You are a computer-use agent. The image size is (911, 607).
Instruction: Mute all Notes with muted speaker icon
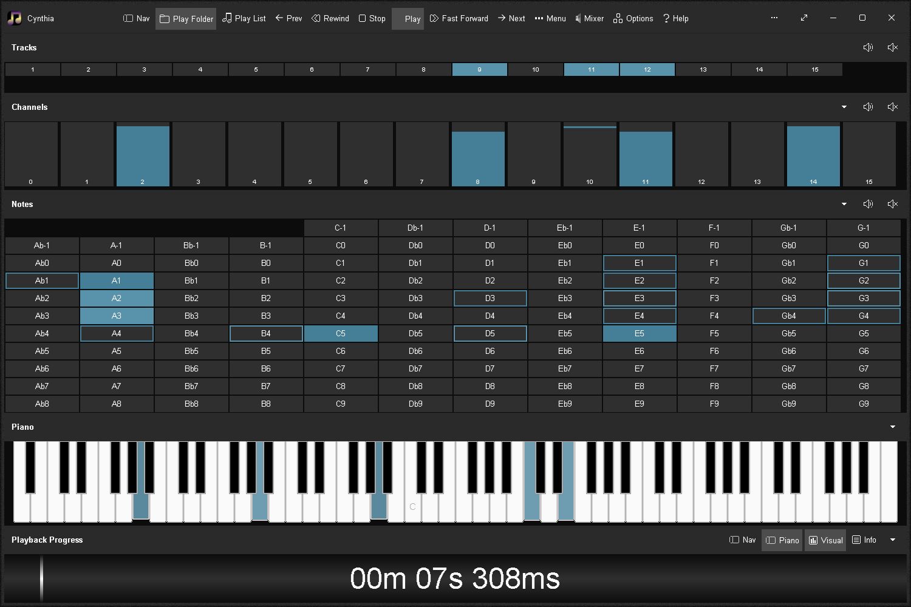(893, 204)
